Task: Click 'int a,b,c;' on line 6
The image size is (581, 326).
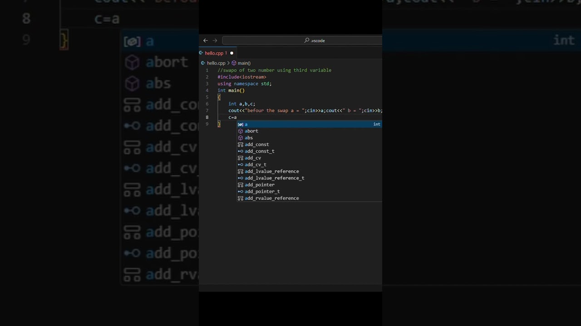Action: 242,104
